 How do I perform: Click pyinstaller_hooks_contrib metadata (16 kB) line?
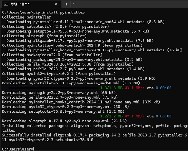pos(95,50)
